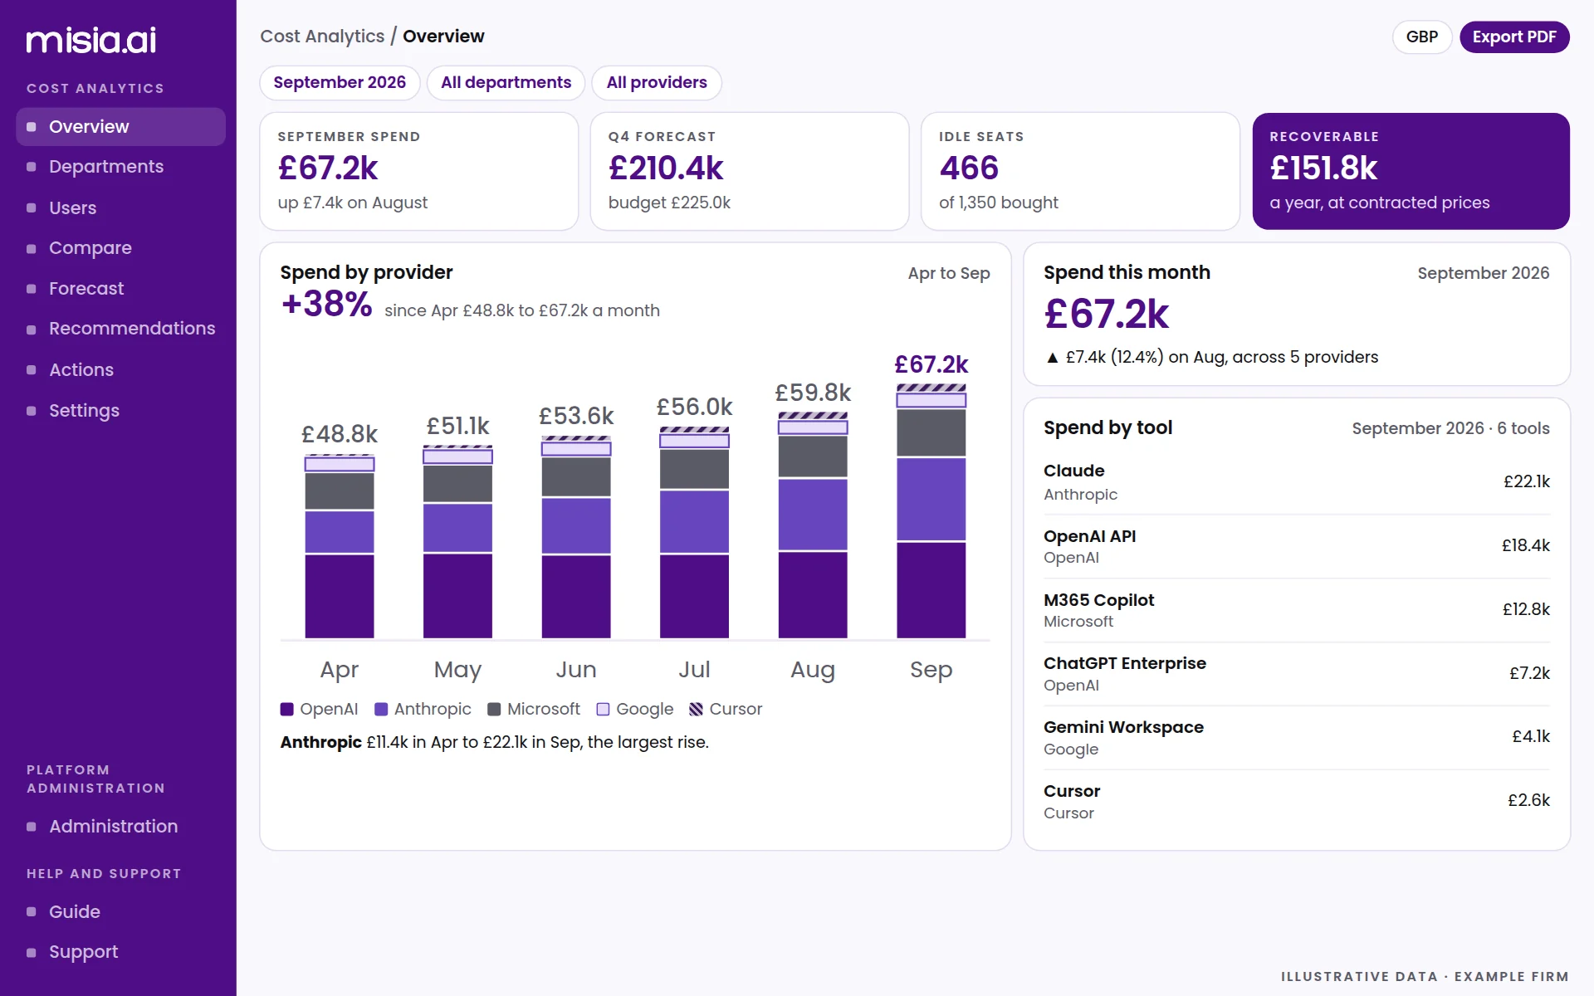
Task: Open the Guide help page
Action: [120, 912]
